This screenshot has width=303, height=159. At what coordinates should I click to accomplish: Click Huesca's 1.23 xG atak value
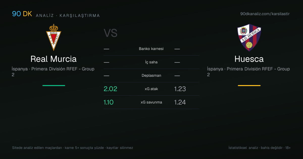(180, 89)
